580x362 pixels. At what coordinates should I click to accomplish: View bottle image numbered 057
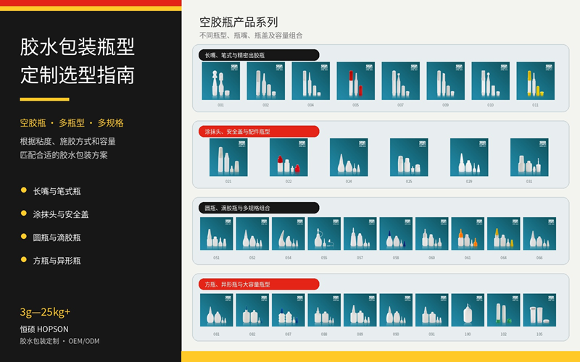pyautogui.click(x=360, y=234)
